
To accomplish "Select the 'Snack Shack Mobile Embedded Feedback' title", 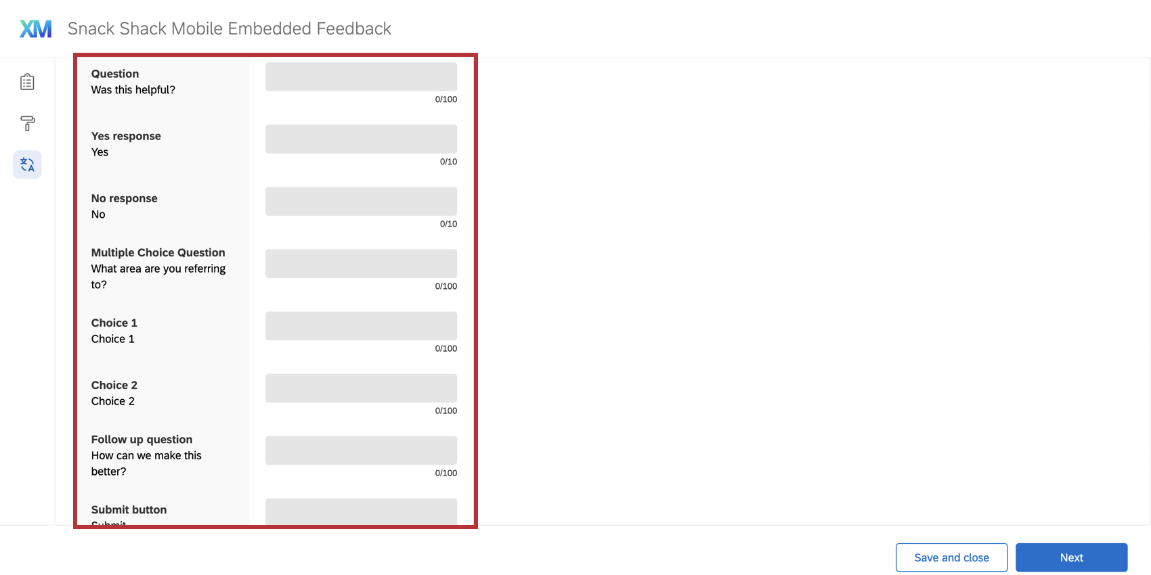I will pyautogui.click(x=229, y=28).
